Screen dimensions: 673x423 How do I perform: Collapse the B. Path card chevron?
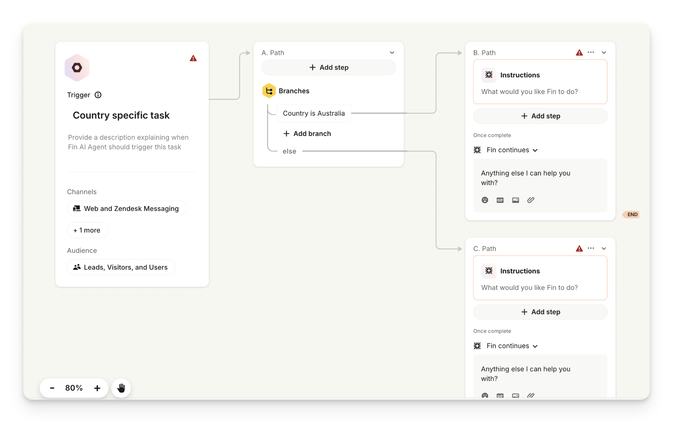[604, 53]
